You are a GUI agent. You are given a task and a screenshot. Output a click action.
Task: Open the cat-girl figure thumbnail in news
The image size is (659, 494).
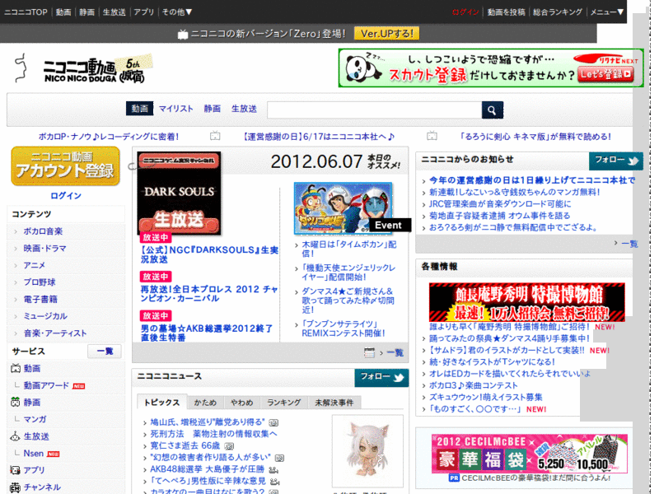coord(367,450)
